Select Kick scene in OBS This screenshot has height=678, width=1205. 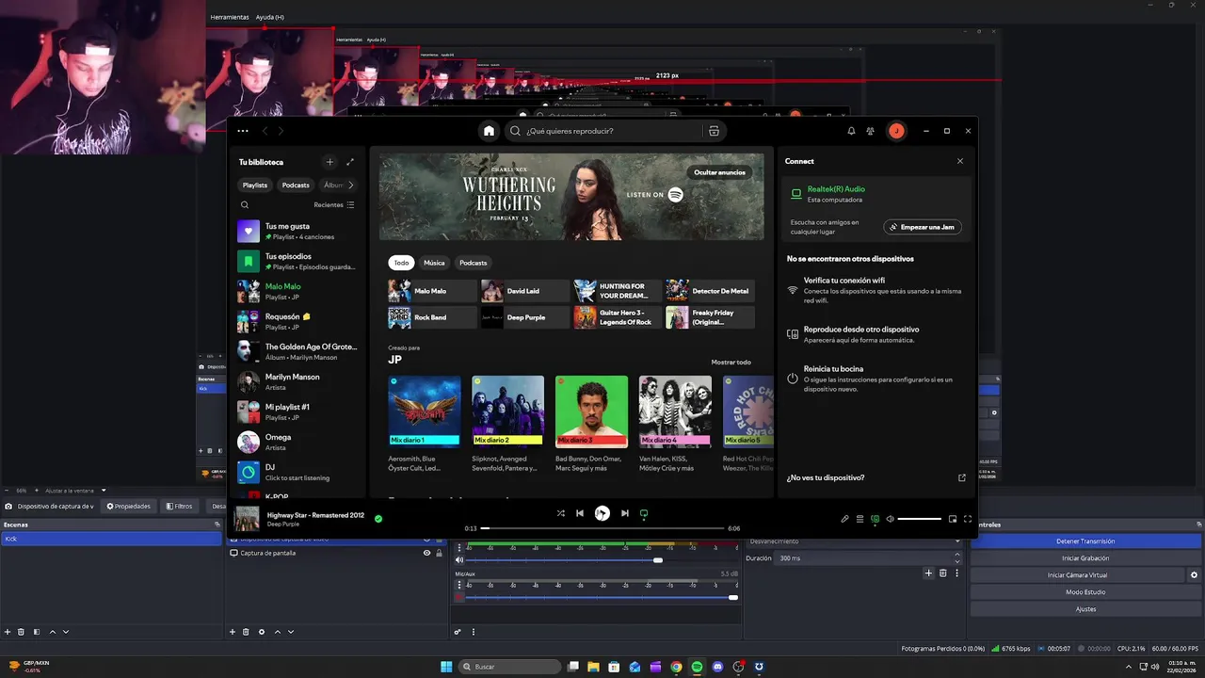(111, 539)
